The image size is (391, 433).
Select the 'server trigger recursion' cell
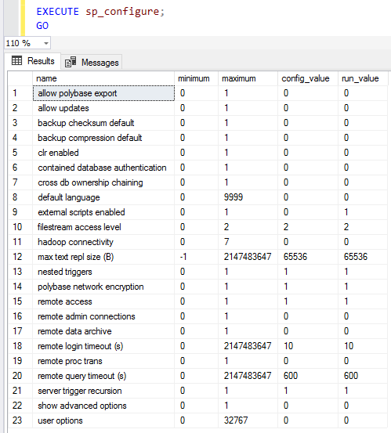coord(103,391)
